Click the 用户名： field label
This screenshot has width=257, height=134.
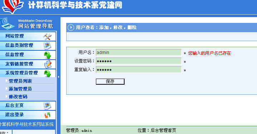pos(87,53)
